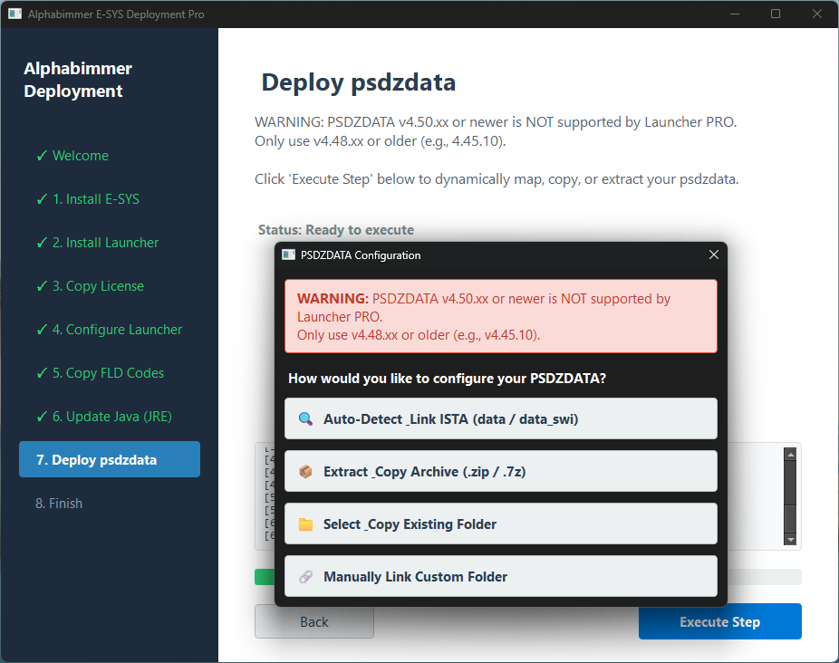The height and width of the screenshot is (663, 839).
Task: Click the log scrollbar down arrow
Action: tap(790, 539)
